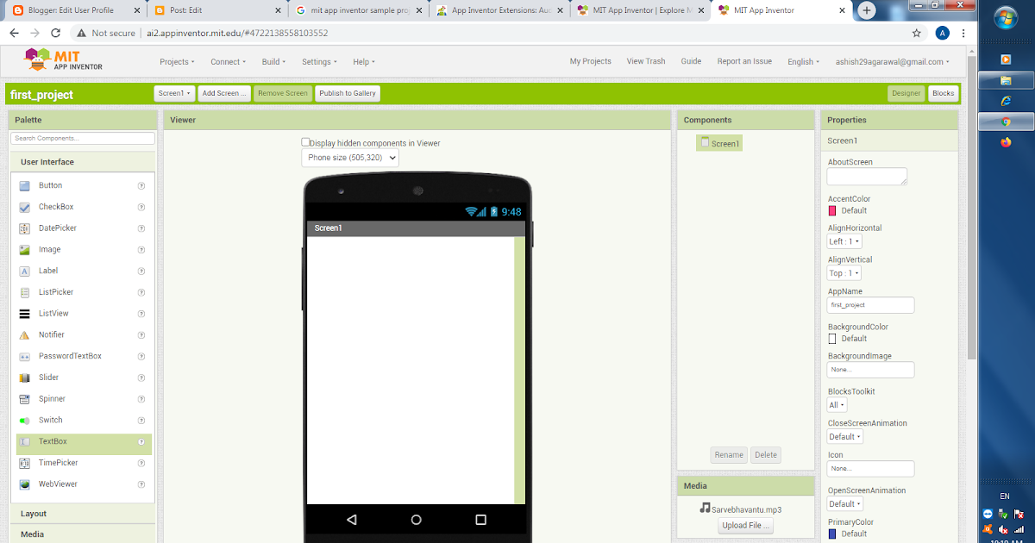Open the help tooltip for ListPicker

pos(141,292)
